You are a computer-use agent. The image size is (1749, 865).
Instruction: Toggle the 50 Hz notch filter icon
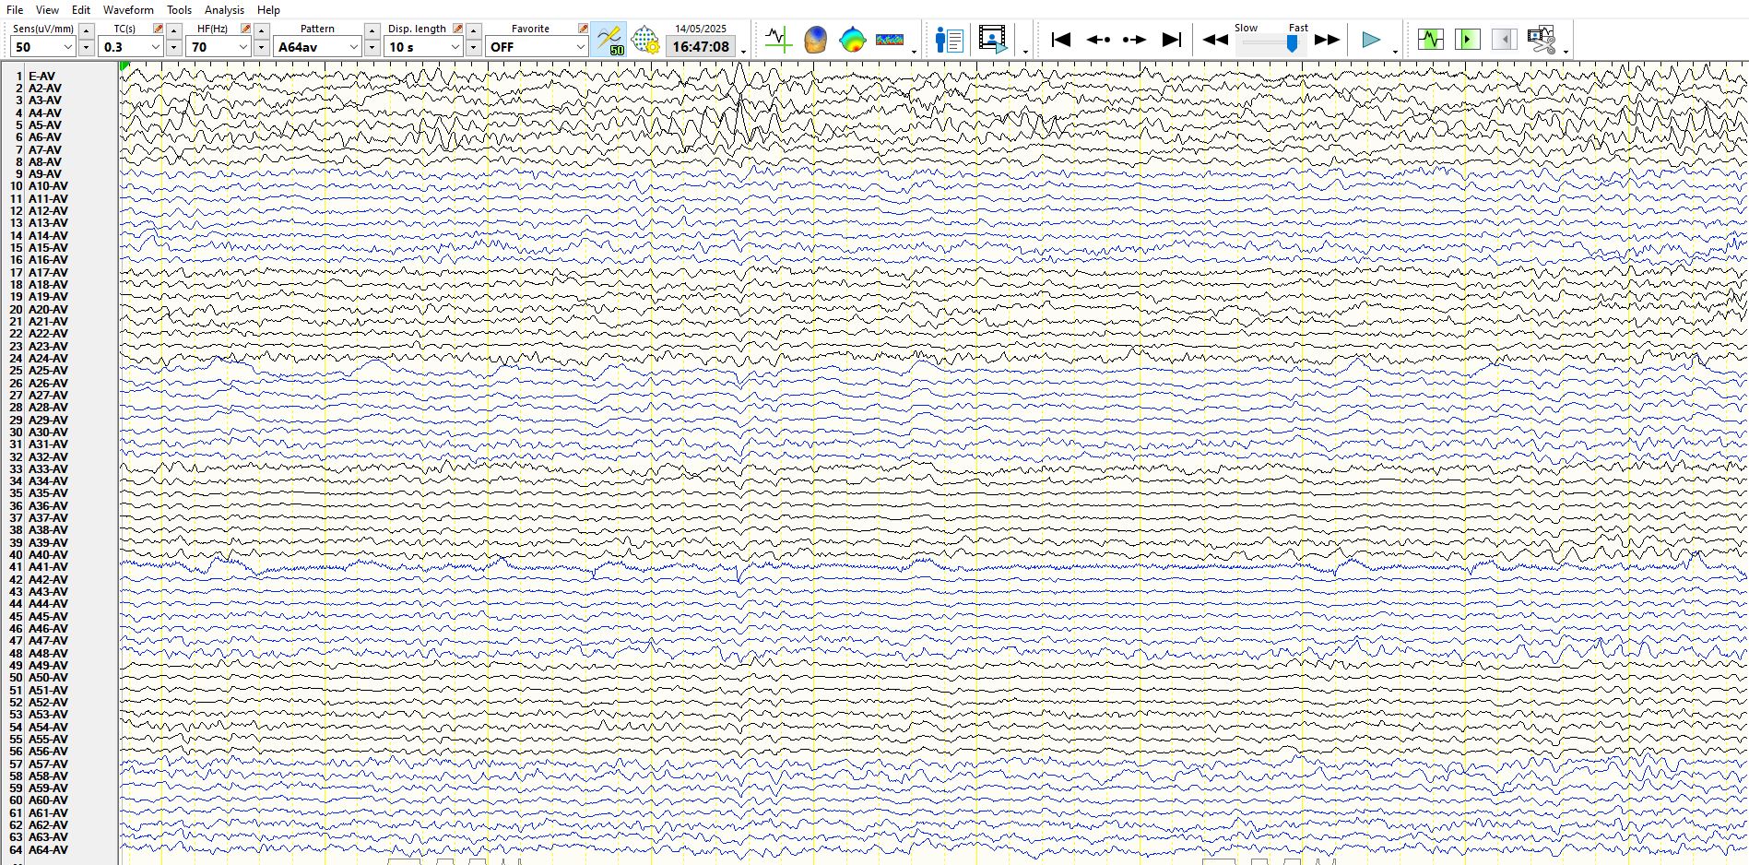click(x=609, y=40)
